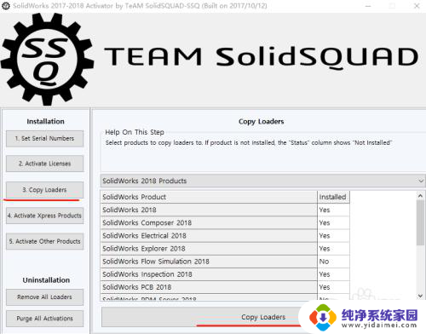The height and width of the screenshot is (334, 426).
Task: Click the SolidWorks Product column header
Action: (x=209, y=197)
